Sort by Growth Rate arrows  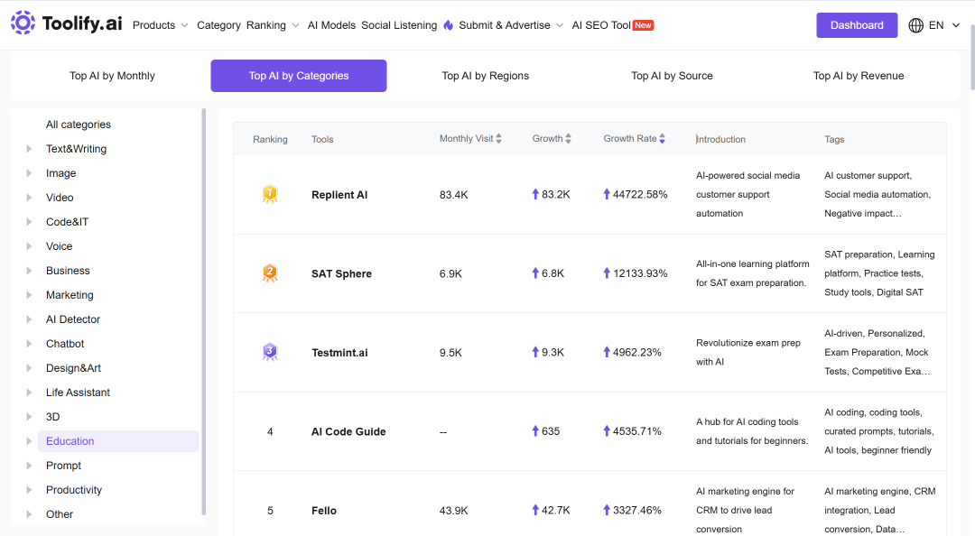pos(663,139)
